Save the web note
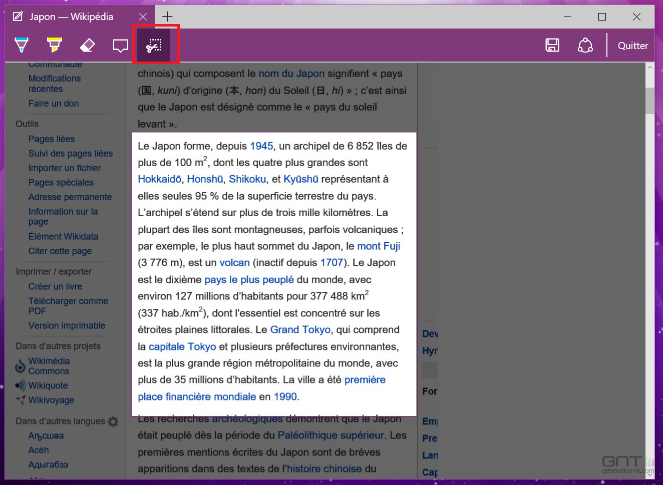 (552, 45)
